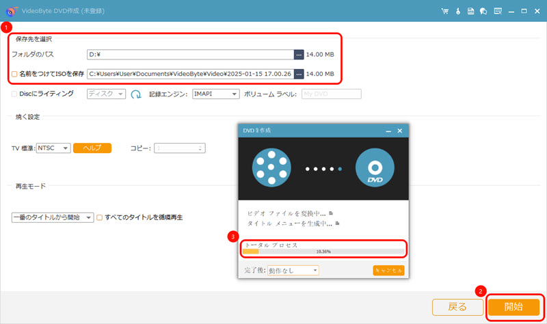Image resolution: width=547 pixels, height=324 pixels.
Task: Click the small log icon beside title menu status
Action: click(337, 224)
